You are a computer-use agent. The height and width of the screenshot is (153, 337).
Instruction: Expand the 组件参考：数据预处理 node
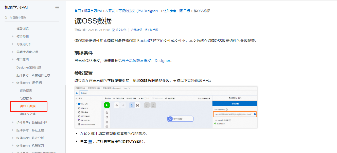[13, 122]
